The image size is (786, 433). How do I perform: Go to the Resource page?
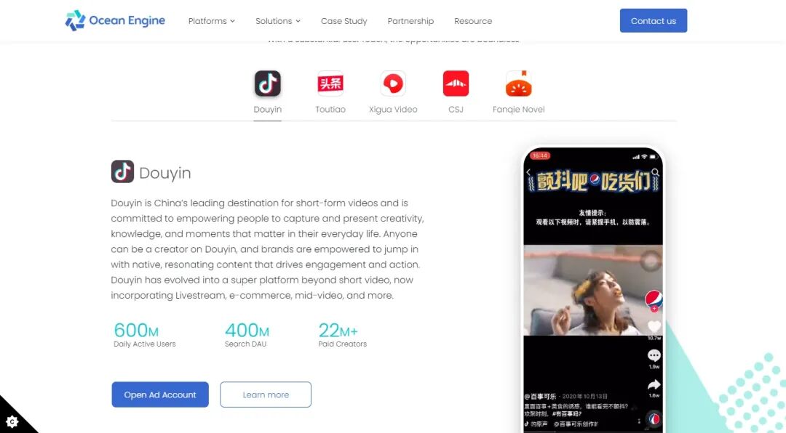tap(473, 21)
